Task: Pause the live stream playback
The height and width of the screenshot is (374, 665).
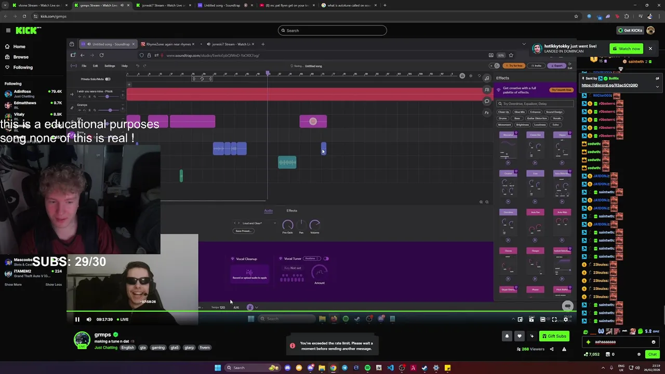Action: tap(77, 319)
